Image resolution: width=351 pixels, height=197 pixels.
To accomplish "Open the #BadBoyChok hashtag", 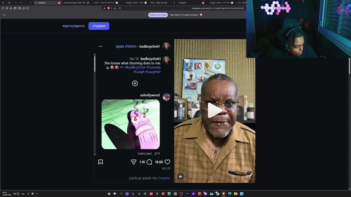I will (135, 67).
